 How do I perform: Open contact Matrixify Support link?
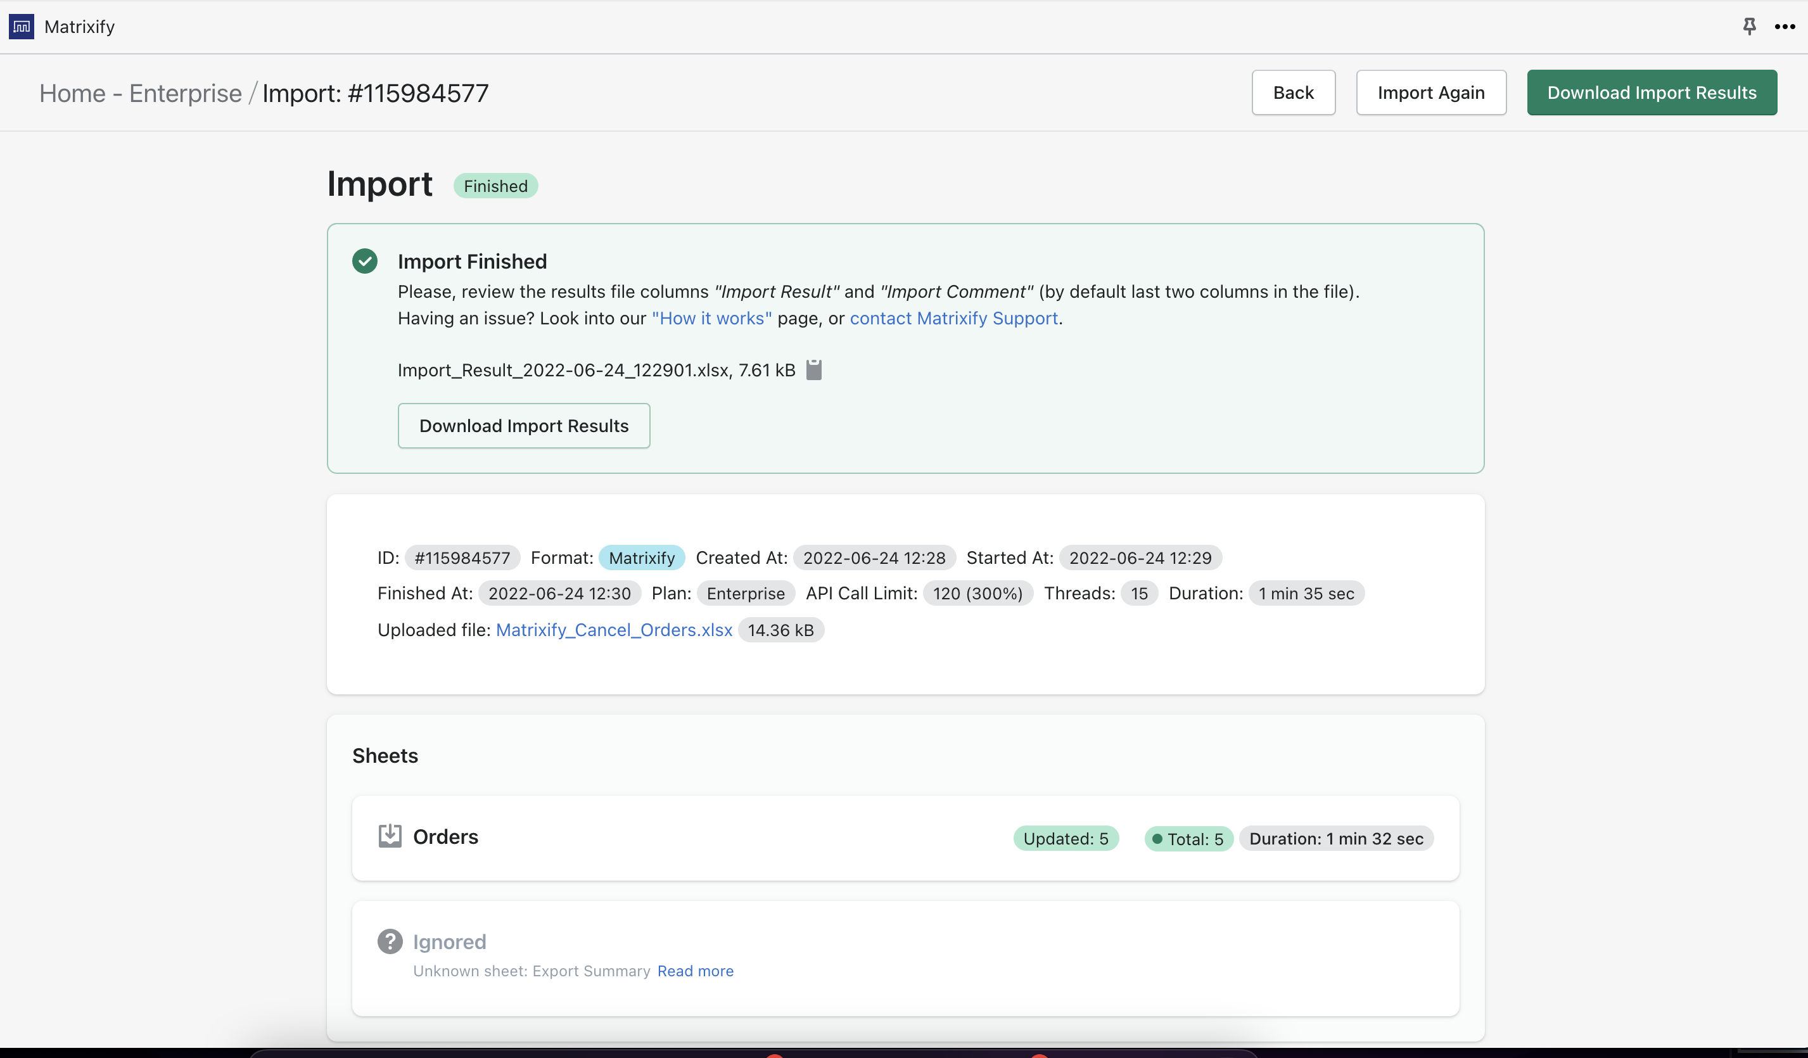coord(953,319)
